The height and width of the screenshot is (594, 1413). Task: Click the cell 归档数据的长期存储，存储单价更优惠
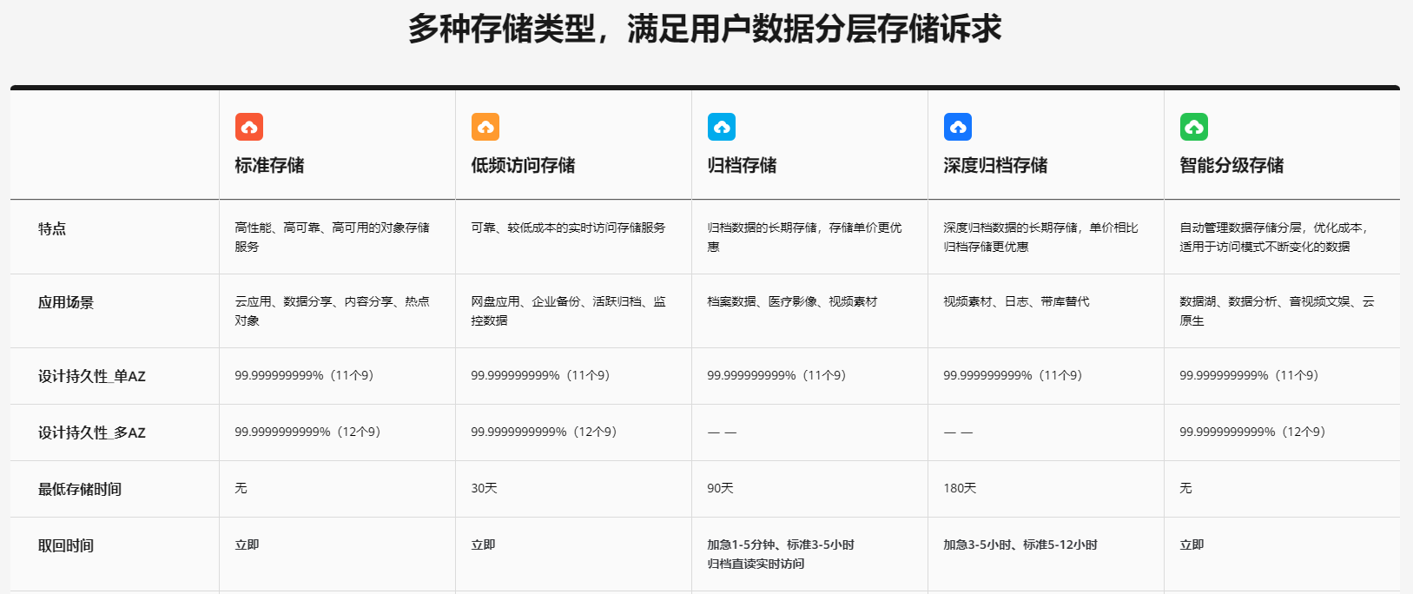pos(805,237)
